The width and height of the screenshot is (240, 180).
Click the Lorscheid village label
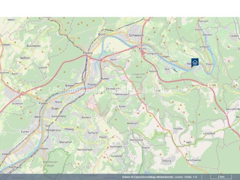(209, 133)
